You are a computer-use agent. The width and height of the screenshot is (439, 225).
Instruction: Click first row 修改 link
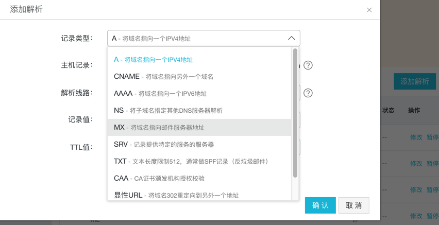pos(416,137)
